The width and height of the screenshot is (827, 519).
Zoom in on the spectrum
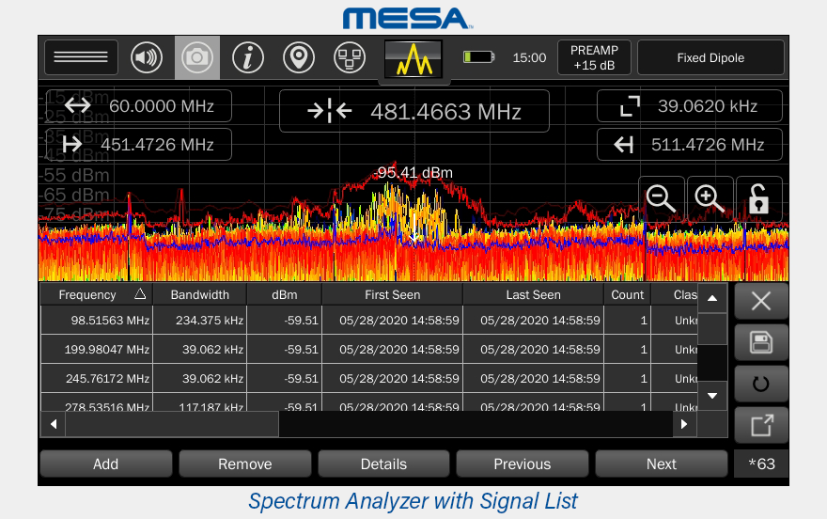[710, 198]
